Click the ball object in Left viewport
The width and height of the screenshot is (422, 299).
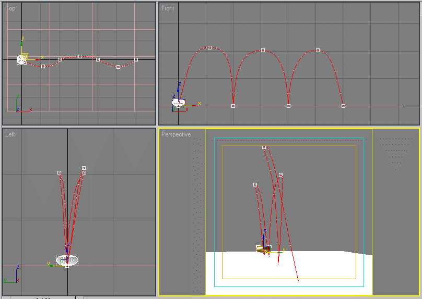(67, 260)
